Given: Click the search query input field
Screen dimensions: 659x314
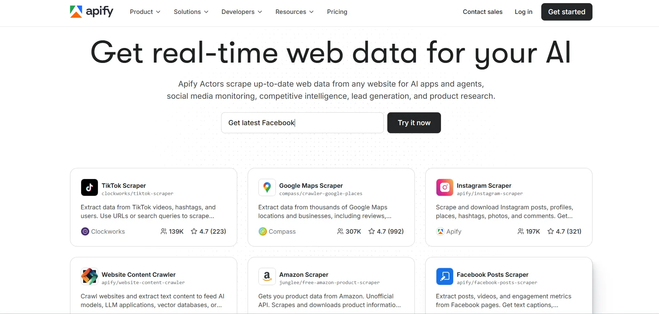Looking at the screenshot, I should pyautogui.click(x=302, y=122).
